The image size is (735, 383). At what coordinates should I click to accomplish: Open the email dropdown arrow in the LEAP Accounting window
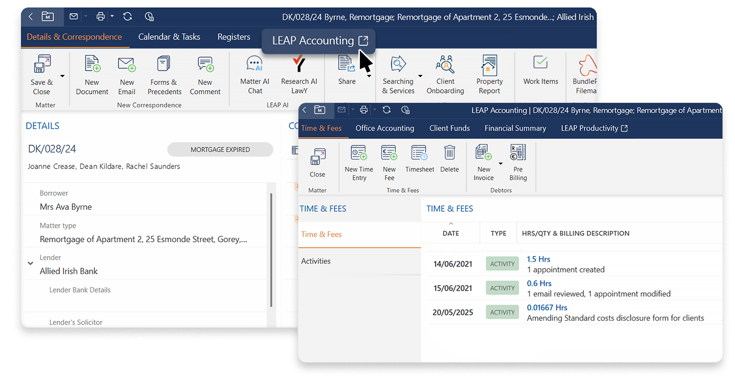tap(352, 110)
